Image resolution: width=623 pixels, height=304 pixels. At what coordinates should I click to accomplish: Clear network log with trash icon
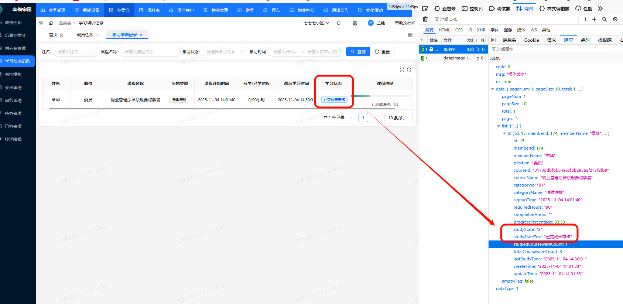click(x=425, y=19)
